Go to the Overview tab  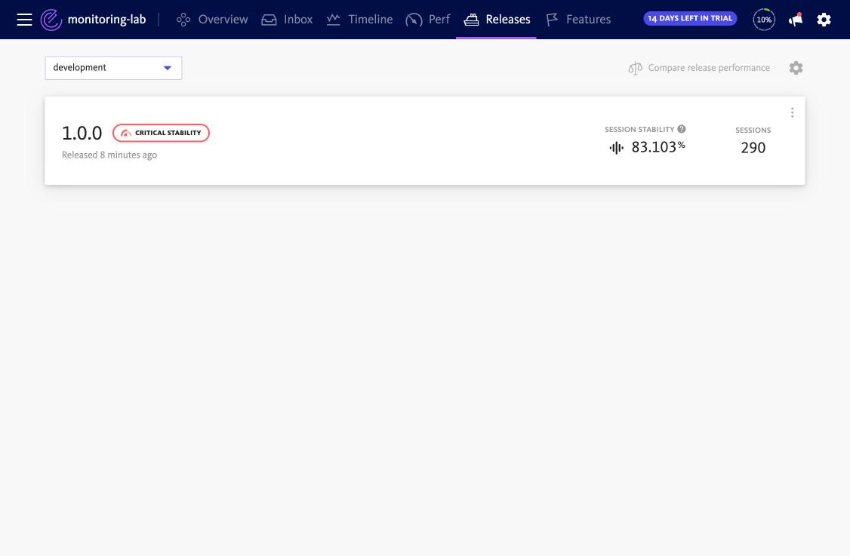(212, 20)
